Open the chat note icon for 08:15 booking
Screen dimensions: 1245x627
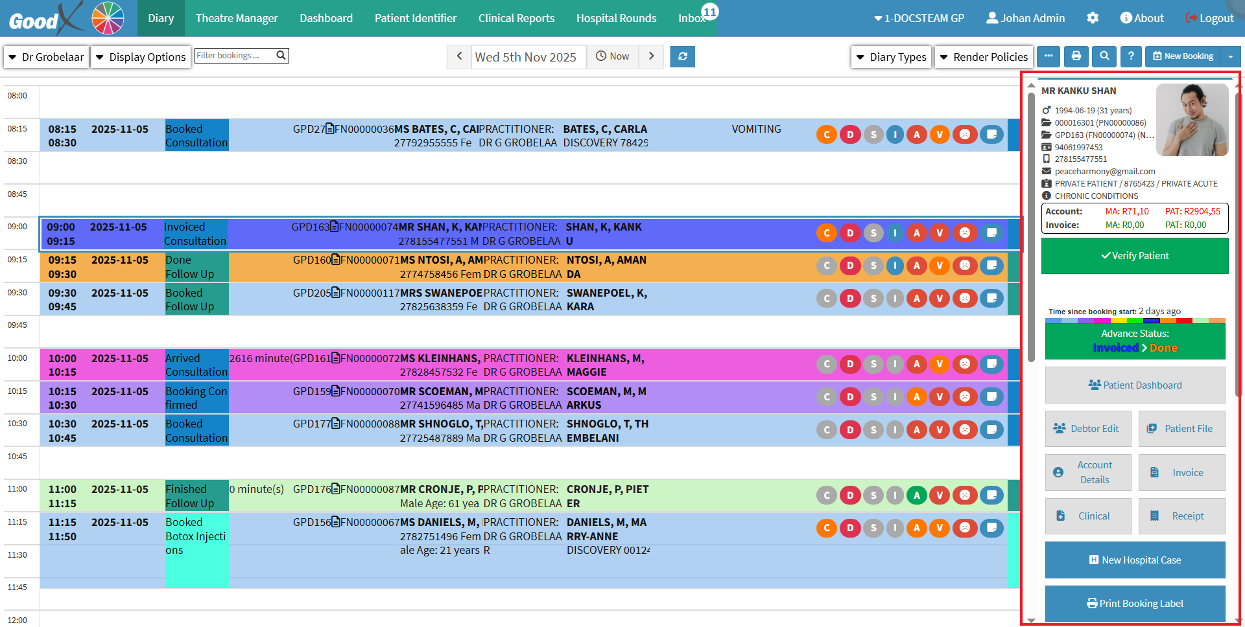[x=991, y=135]
